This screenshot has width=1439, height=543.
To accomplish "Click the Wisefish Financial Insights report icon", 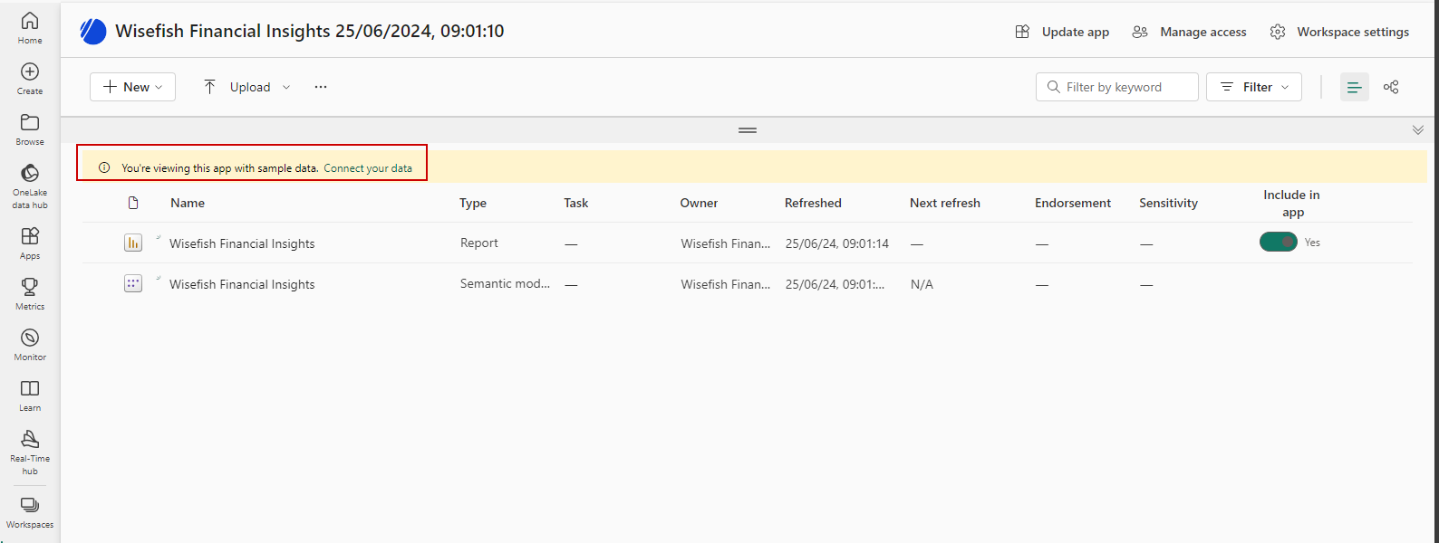I will coord(133,243).
